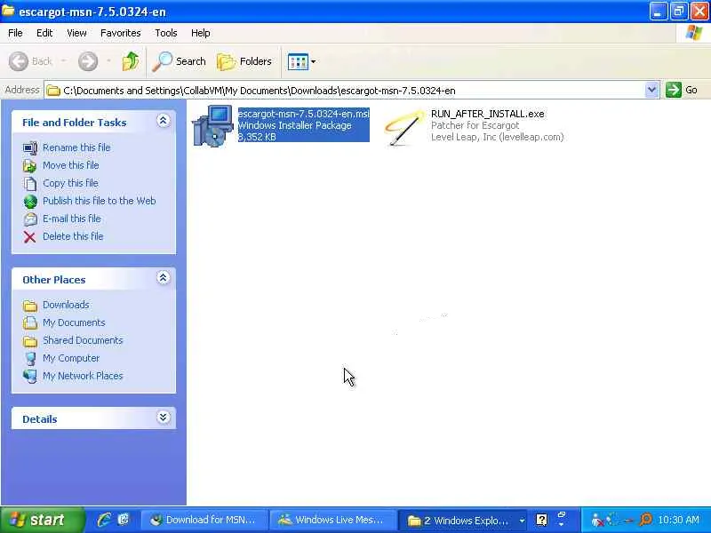Open the Edit menu
Viewport: 711px width, 533px height.
coord(44,33)
